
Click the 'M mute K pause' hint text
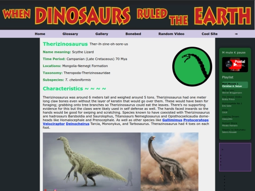[x=234, y=52]
